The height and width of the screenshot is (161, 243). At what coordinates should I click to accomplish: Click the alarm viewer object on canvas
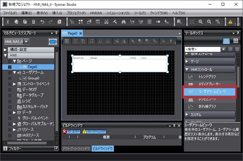[120, 64]
